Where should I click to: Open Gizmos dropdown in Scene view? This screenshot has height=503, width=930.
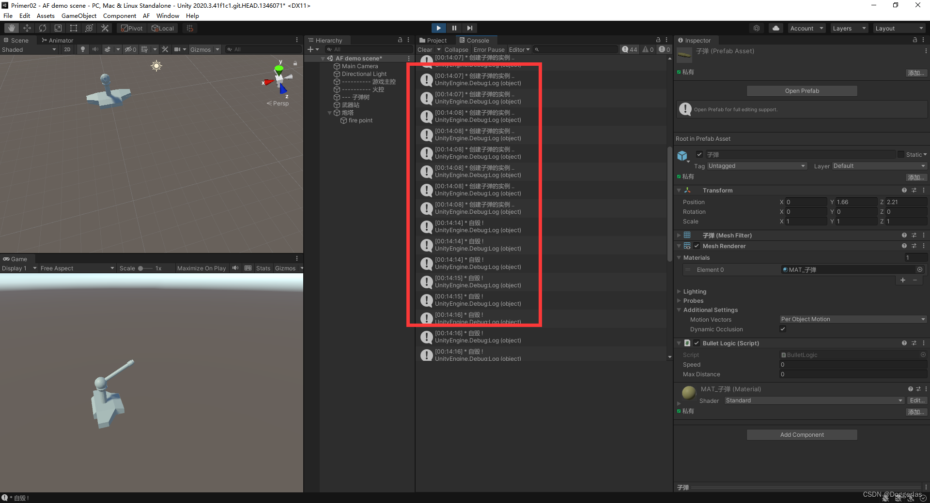[x=205, y=49]
